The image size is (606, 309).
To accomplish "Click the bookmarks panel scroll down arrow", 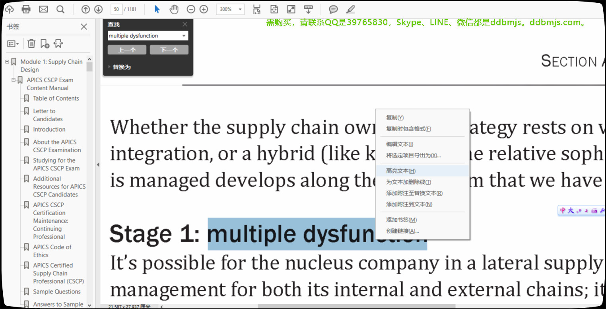I will click(x=89, y=305).
